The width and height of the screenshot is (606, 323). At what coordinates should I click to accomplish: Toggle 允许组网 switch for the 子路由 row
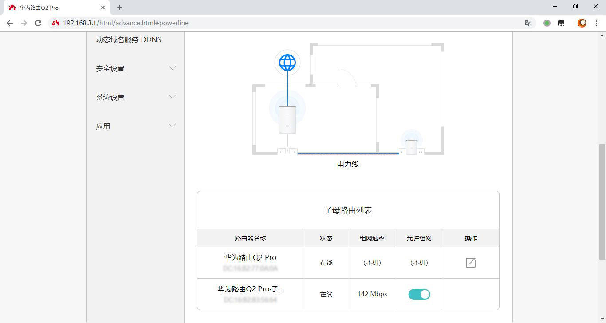point(419,294)
